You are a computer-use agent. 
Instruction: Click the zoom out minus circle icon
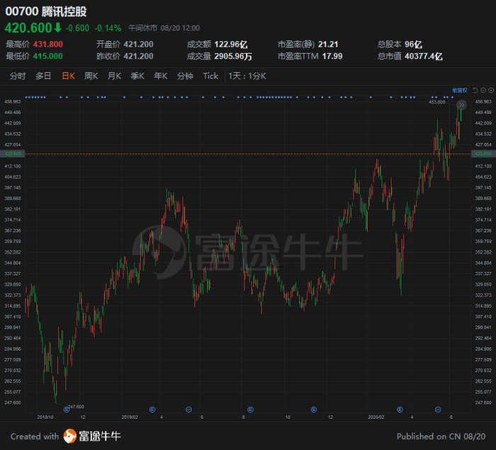click(x=483, y=90)
